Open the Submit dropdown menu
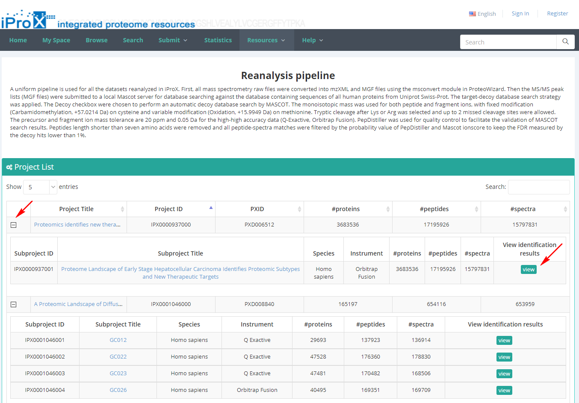The image size is (579, 403). [x=173, y=40]
